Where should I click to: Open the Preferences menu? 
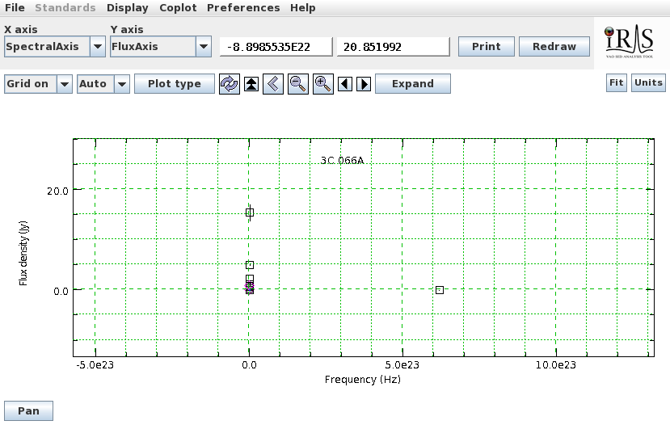click(x=243, y=8)
